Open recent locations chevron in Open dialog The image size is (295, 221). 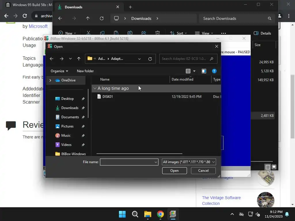[x=70, y=59]
